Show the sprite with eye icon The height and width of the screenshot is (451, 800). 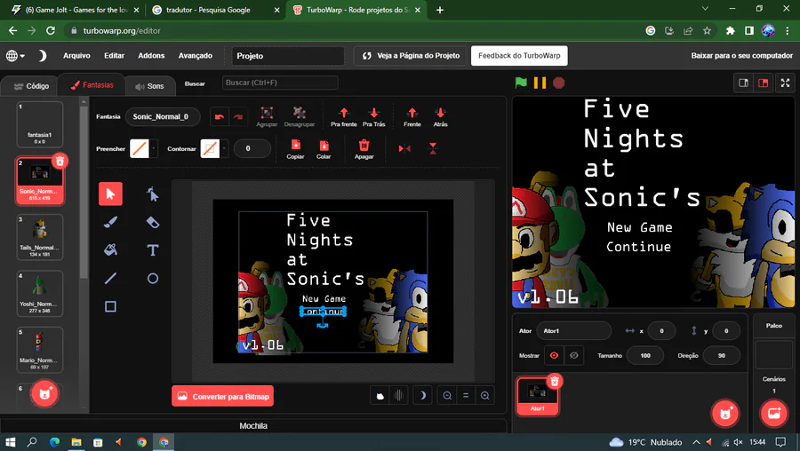[x=554, y=355]
